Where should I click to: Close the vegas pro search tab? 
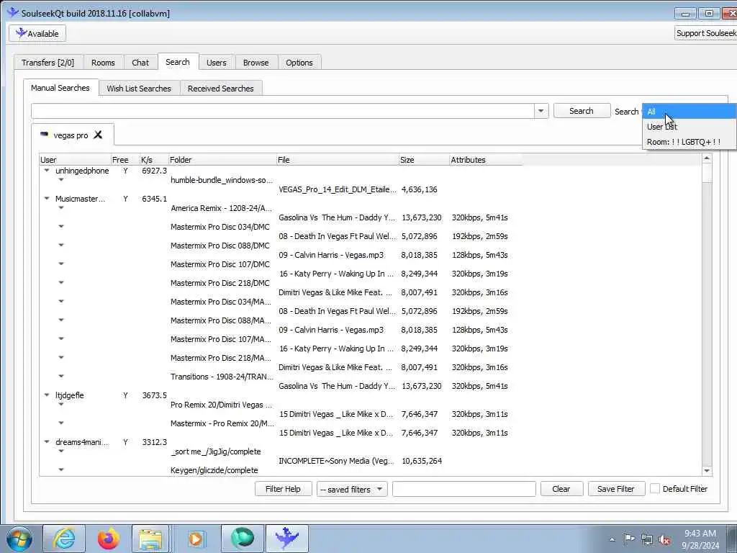[x=98, y=135]
